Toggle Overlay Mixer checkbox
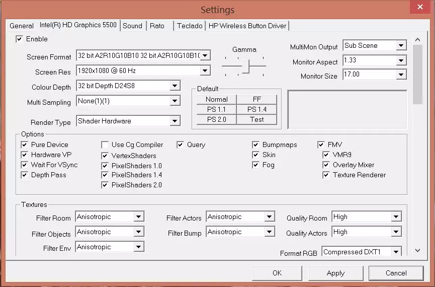The height and width of the screenshot is (287, 435). 326,165
